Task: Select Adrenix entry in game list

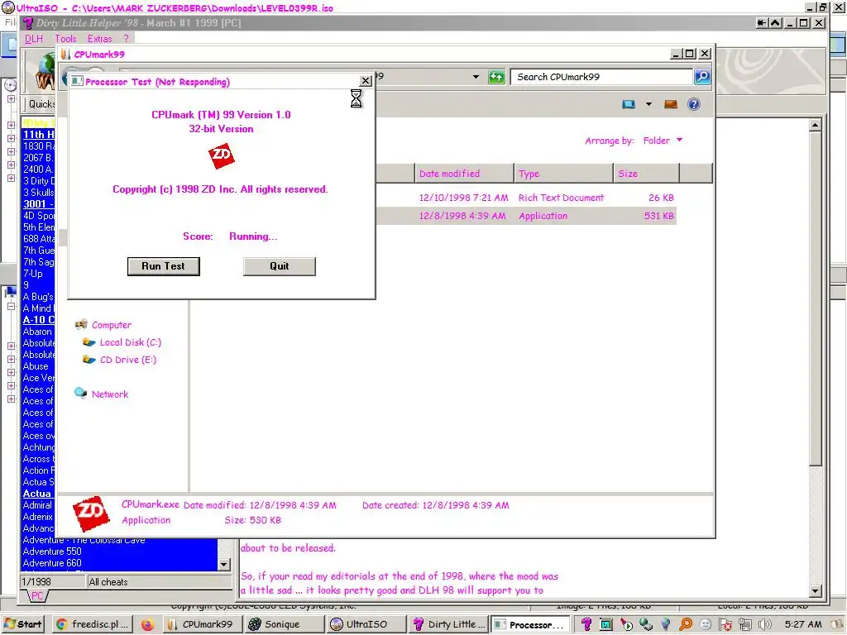Action: point(38,517)
